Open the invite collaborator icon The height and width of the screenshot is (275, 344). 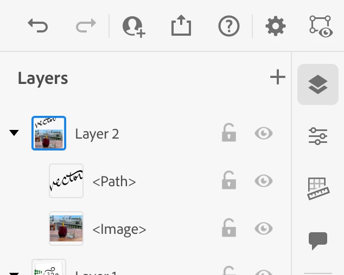coord(133,27)
